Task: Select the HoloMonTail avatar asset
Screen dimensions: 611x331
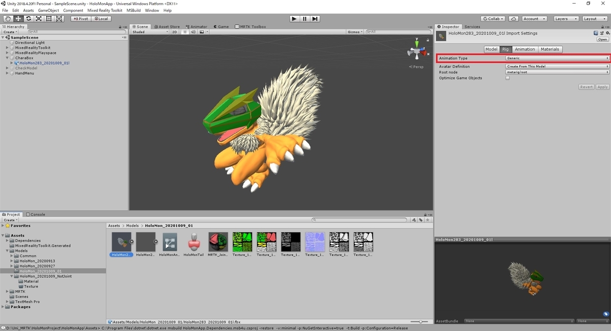Action: click(193, 244)
